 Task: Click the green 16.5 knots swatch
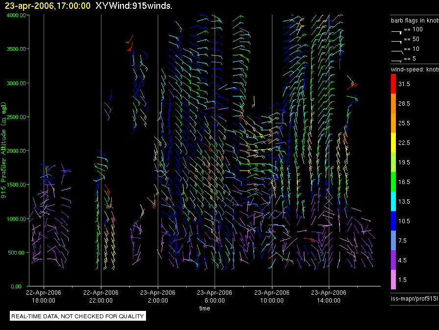click(393, 182)
